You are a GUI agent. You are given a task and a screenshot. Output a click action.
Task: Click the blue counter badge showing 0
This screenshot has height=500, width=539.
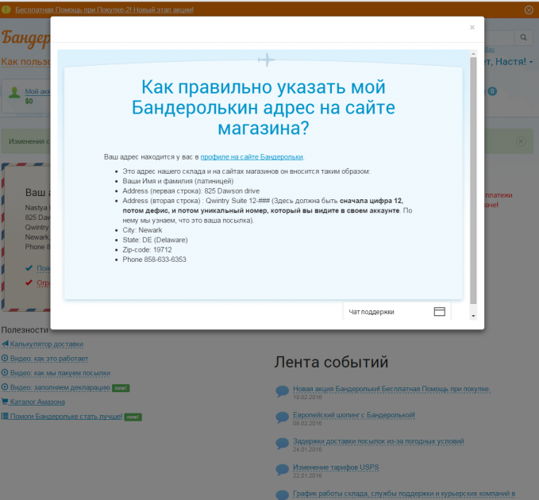tap(492, 91)
